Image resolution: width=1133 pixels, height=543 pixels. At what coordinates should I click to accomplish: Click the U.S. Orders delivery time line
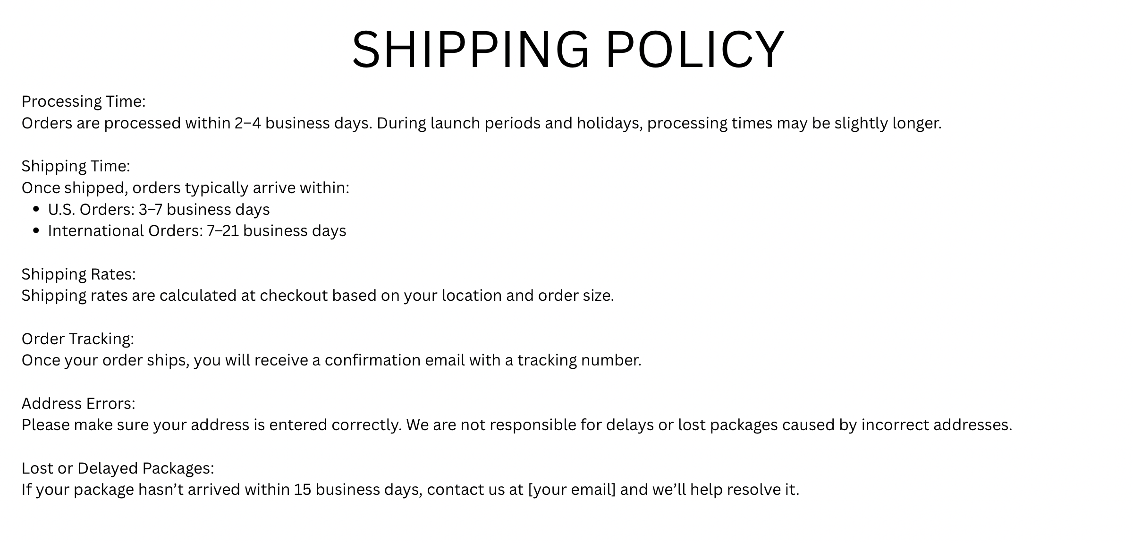point(159,209)
